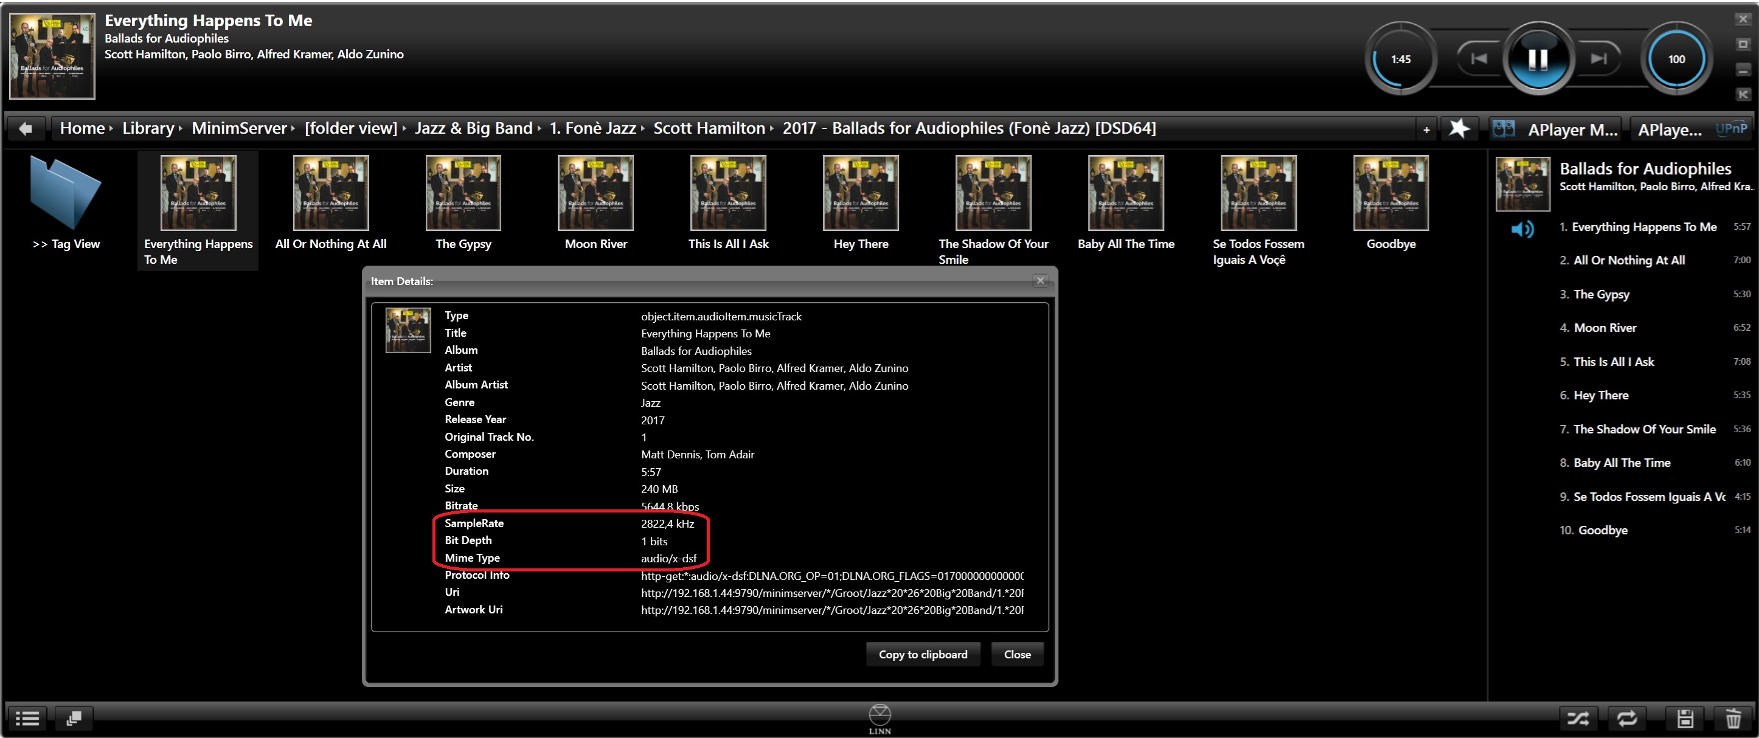Pause playback with the center button
This screenshot has height=738, width=1759.
1537,60
